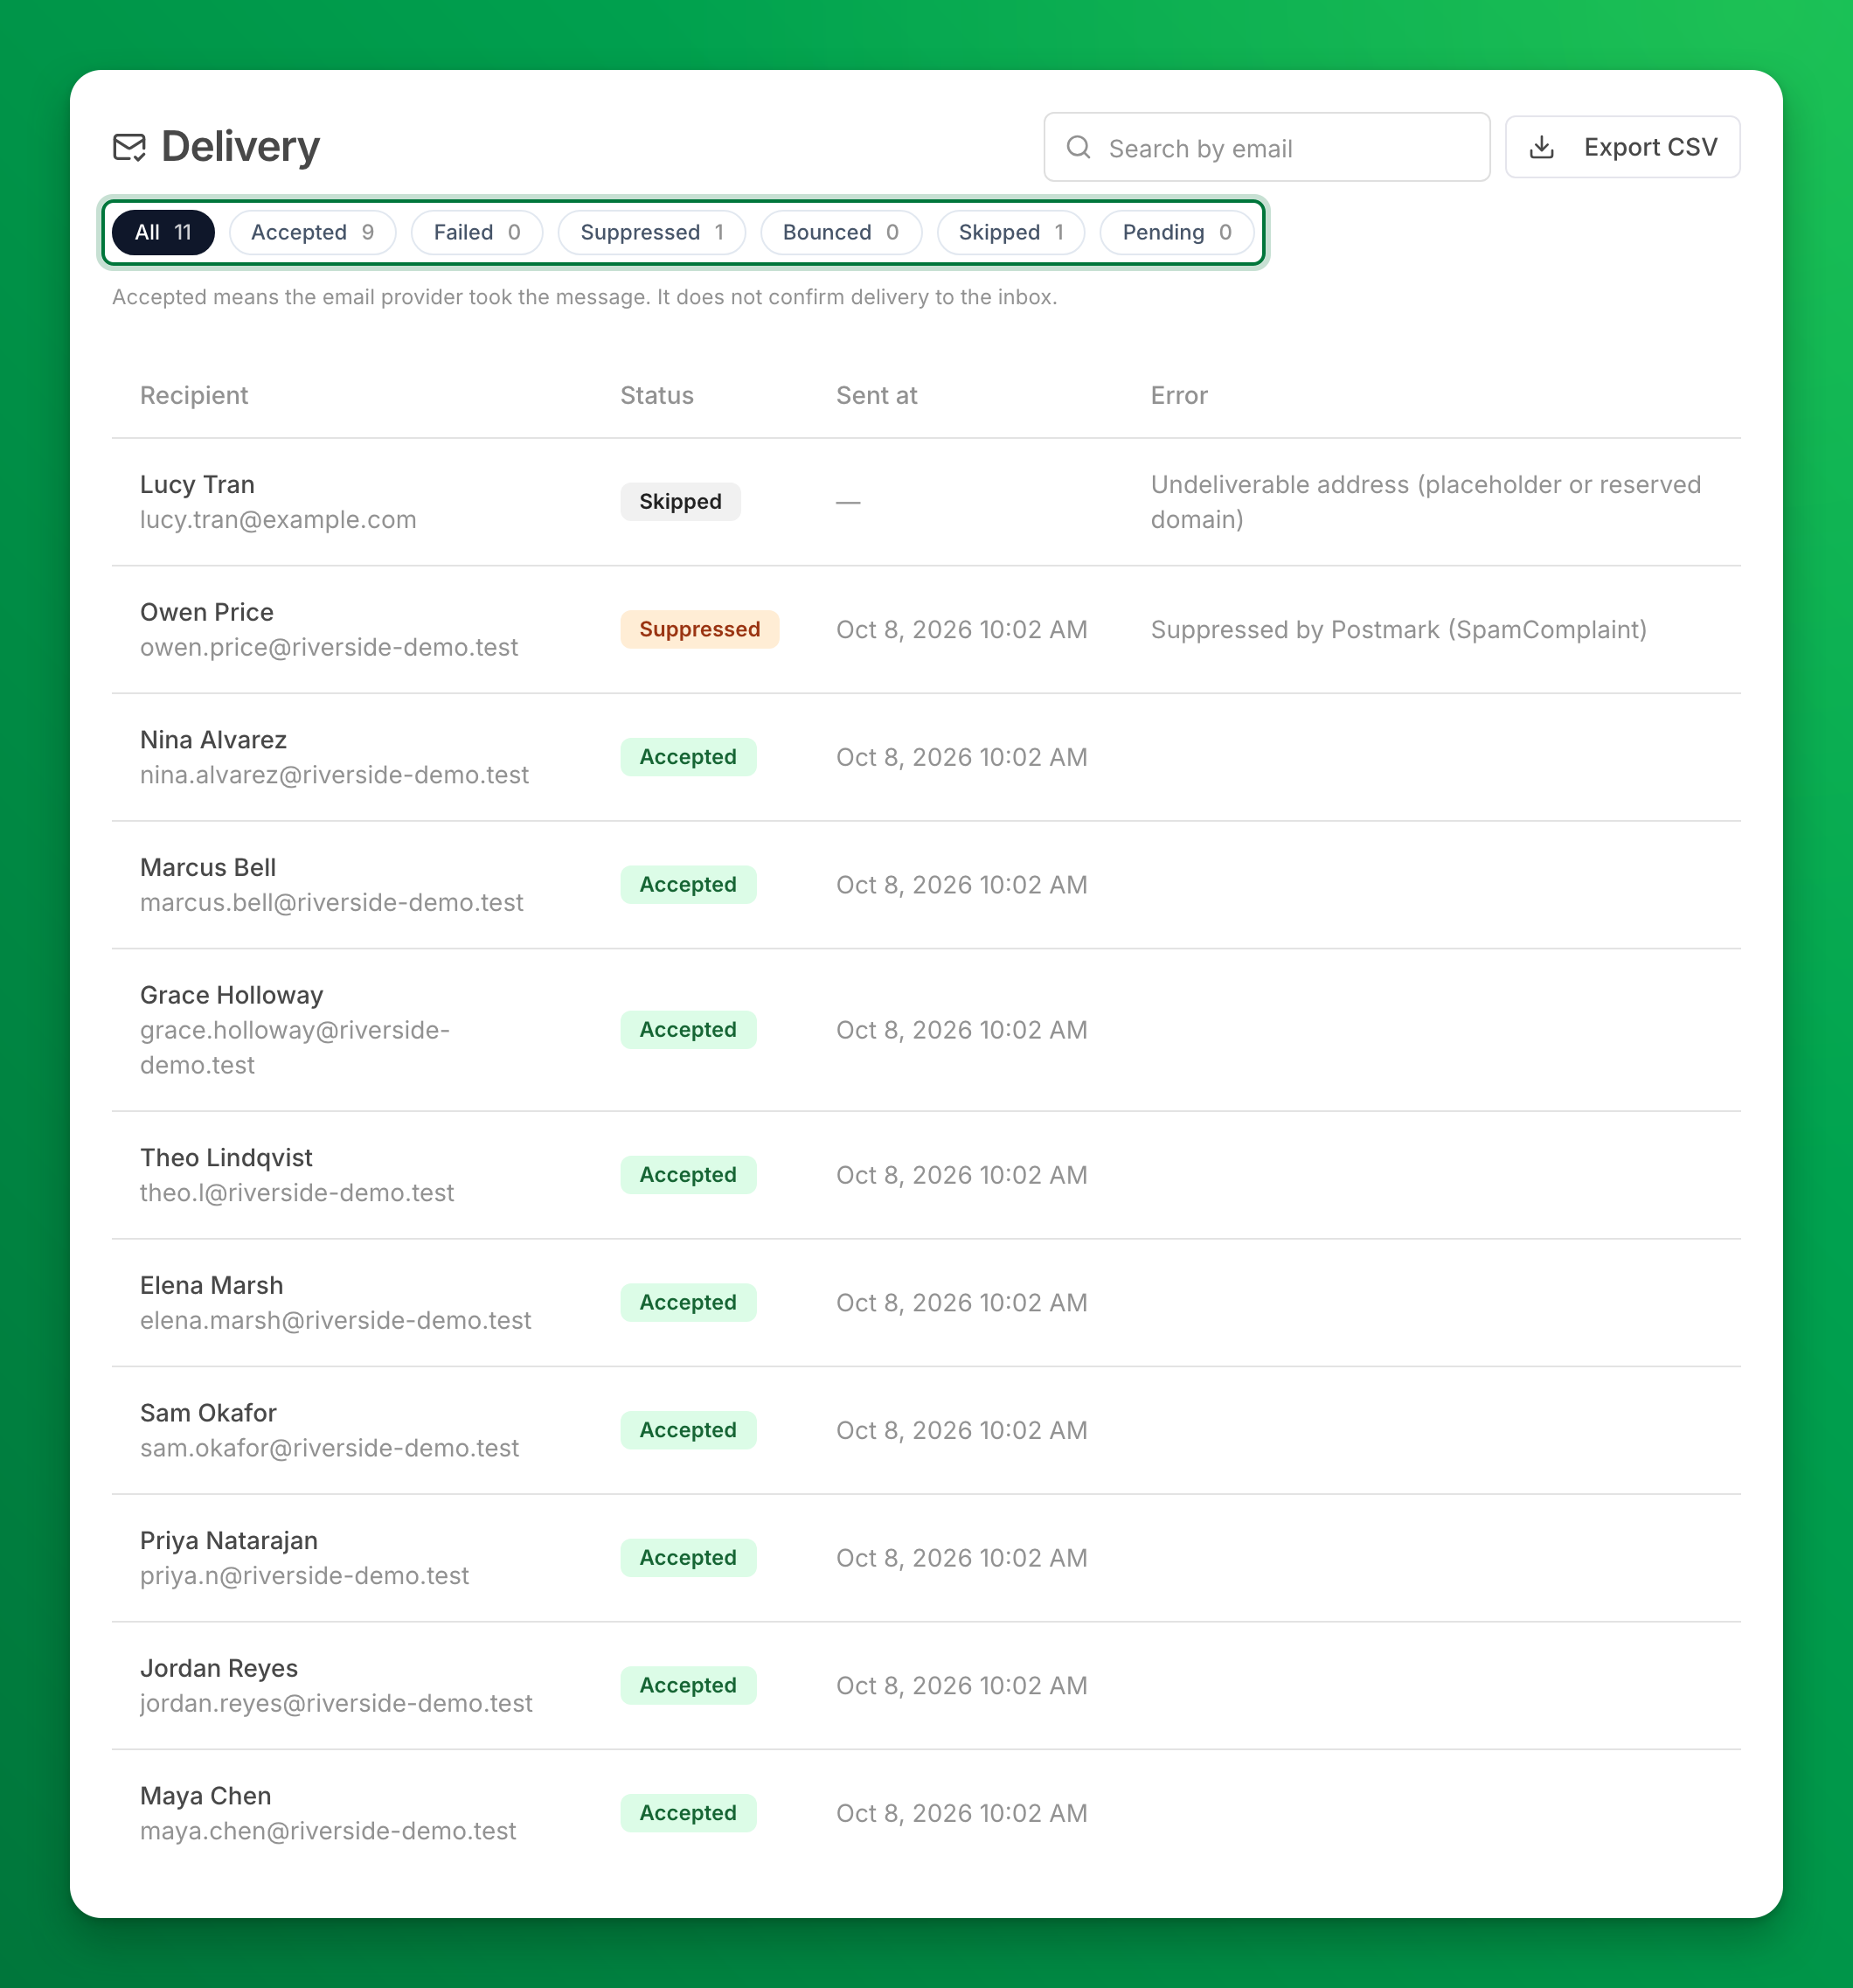
Task: Click the Skipped badge for Lucy Tran
Action: click(x=680, y=502)
